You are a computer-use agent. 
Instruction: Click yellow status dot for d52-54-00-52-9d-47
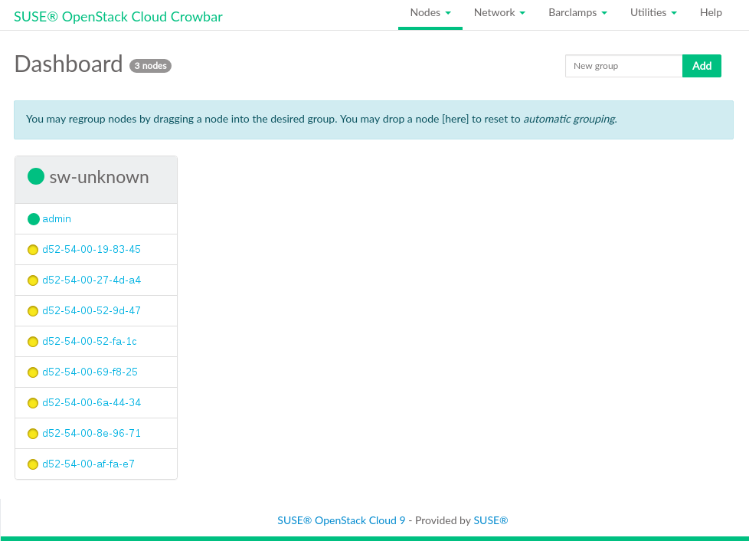[33, 311]
